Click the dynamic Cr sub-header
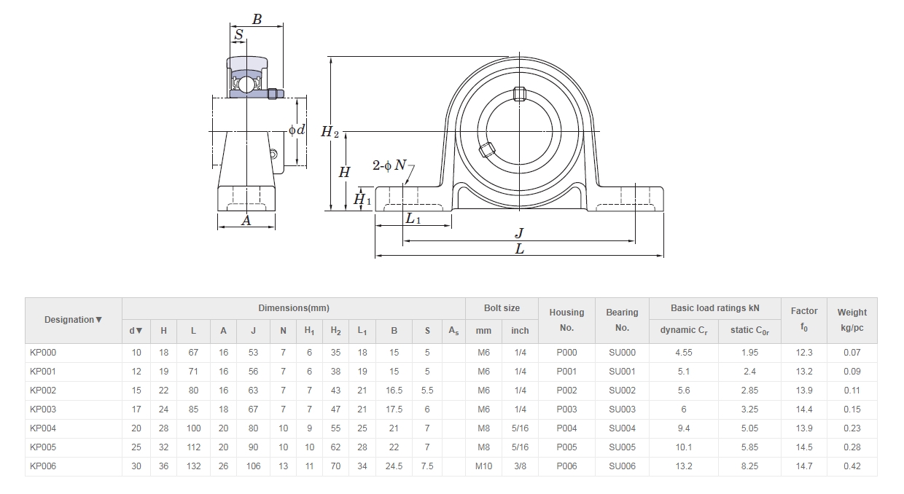The image size is (904, 494). click(683, 331)
